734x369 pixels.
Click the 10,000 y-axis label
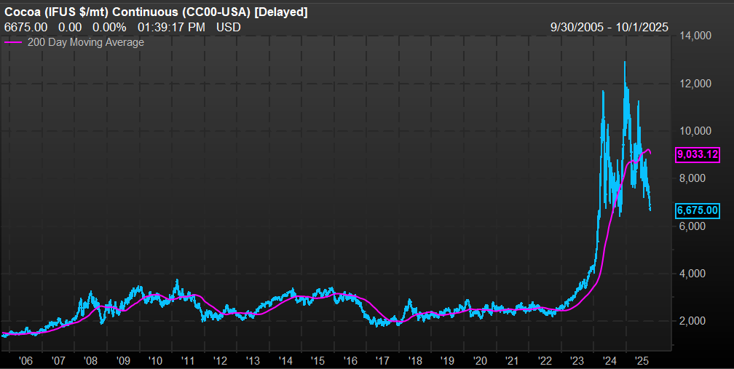[694, 131]
